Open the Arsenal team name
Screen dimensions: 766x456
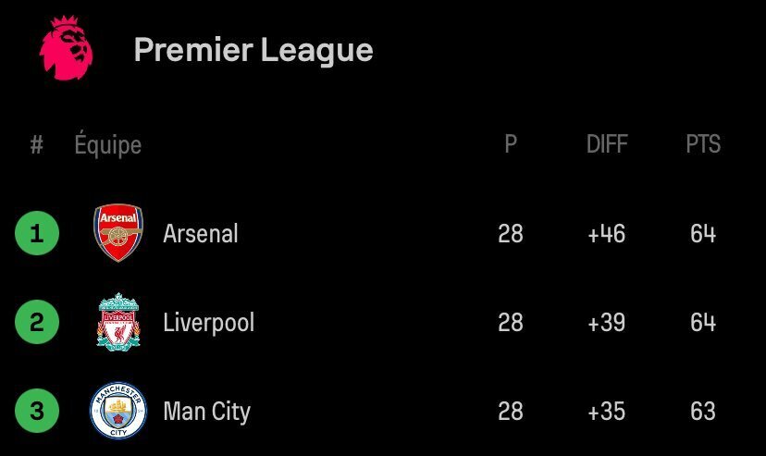pyautogui.click(x=201, y=233)
